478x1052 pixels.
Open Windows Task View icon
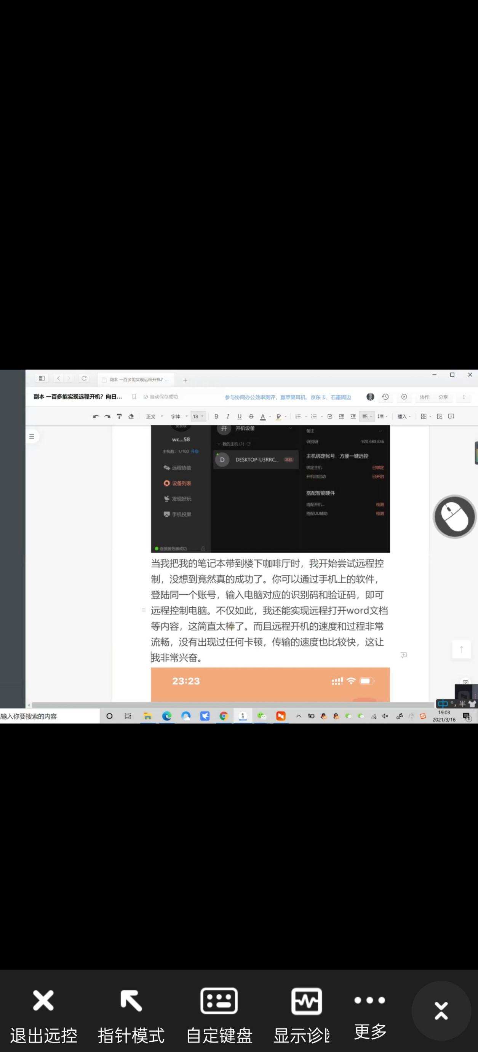point(128,716)
